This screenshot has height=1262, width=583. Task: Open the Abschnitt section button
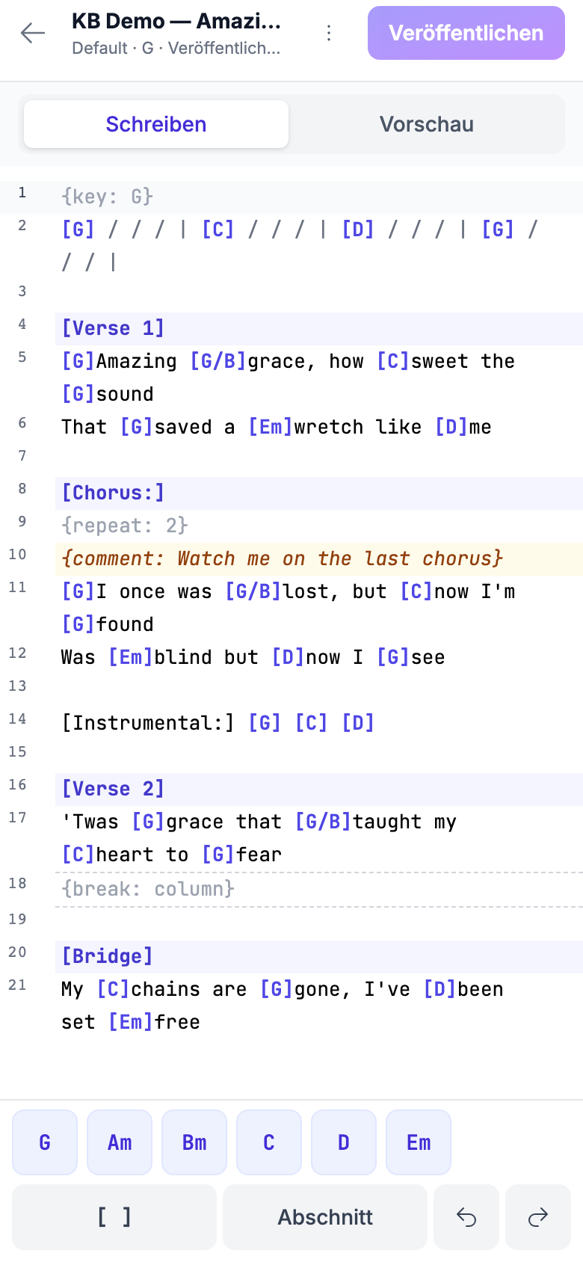[325, 1217]
